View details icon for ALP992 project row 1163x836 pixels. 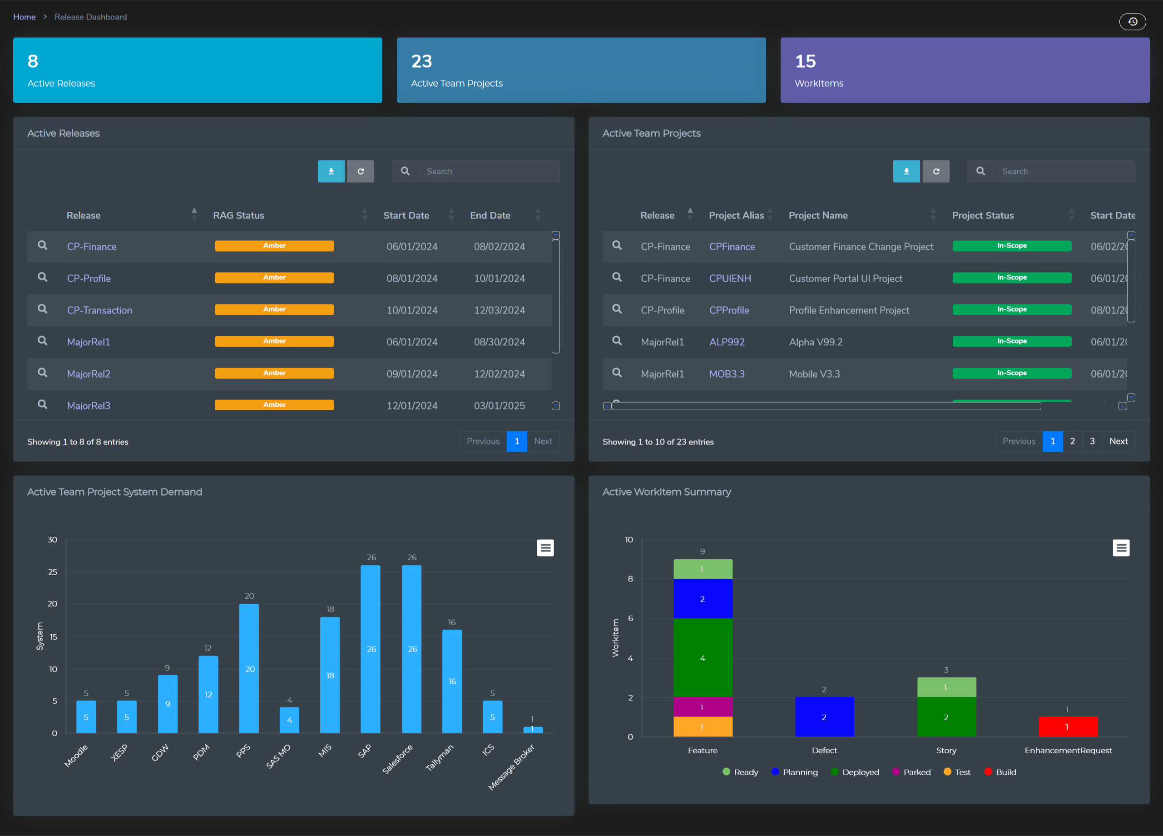[617, 341]
